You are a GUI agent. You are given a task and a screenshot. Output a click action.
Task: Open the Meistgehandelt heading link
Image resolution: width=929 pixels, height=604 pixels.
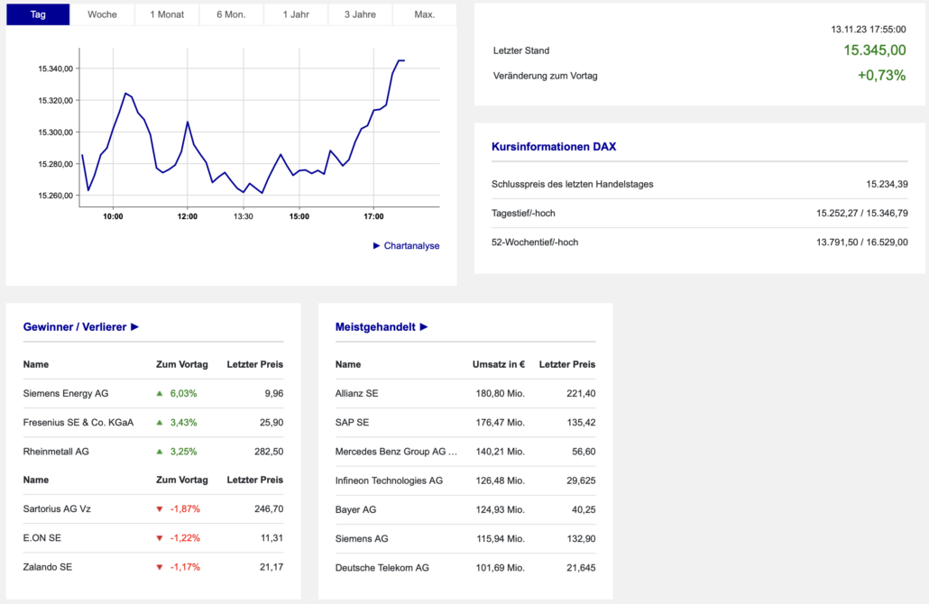point(375,327)
